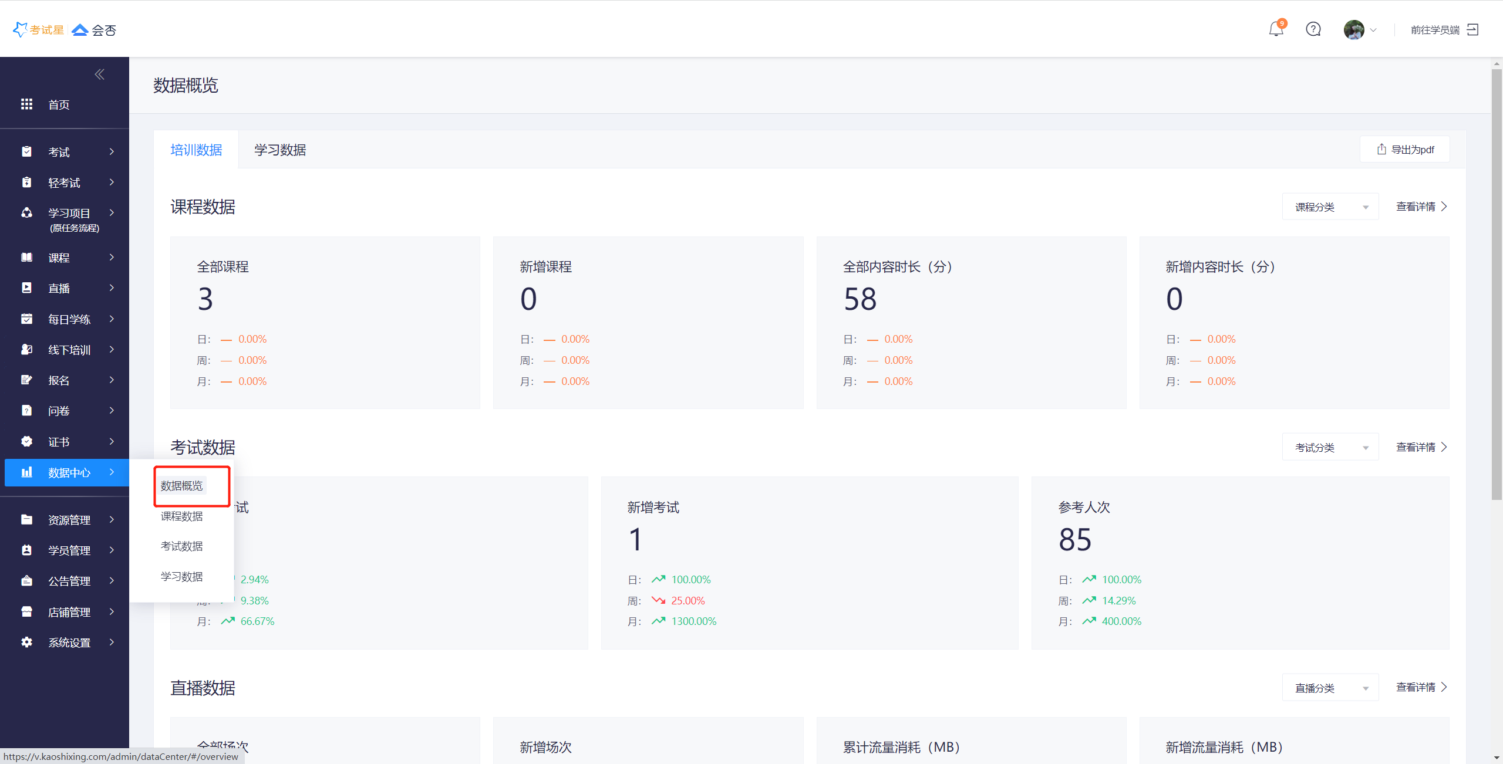Open the 课程分类 dropdown
The image size is (1503, 764).
point(1330,207)
